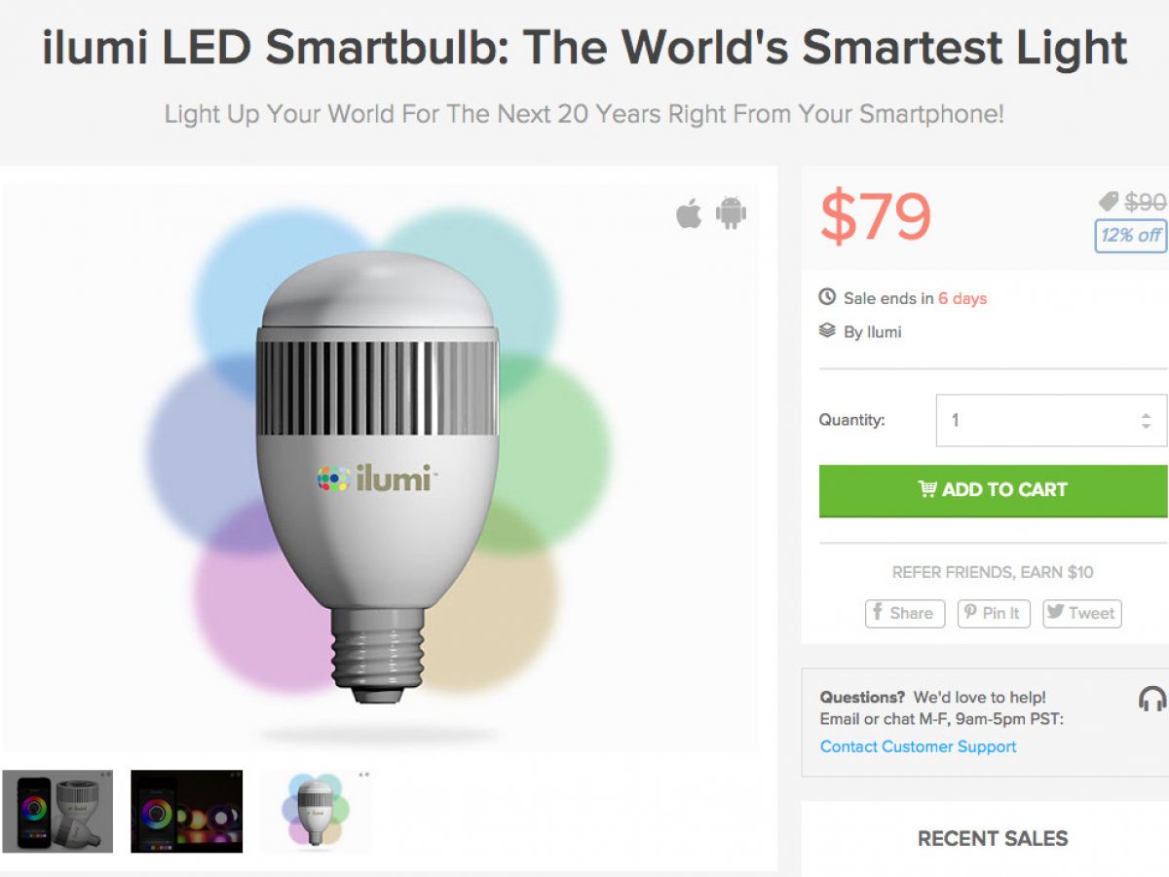The height and width of the screenshot is (877, 1169).
Task: Select the white bulb thumbnail
Action: tap(316, 811)
